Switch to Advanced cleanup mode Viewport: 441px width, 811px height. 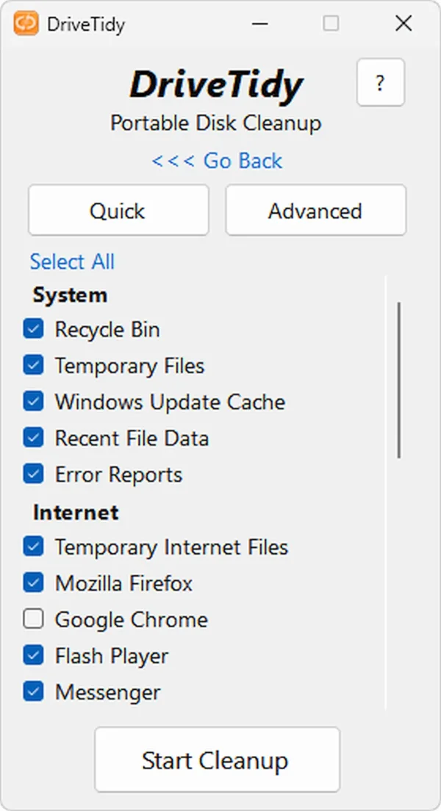(315, 211)
